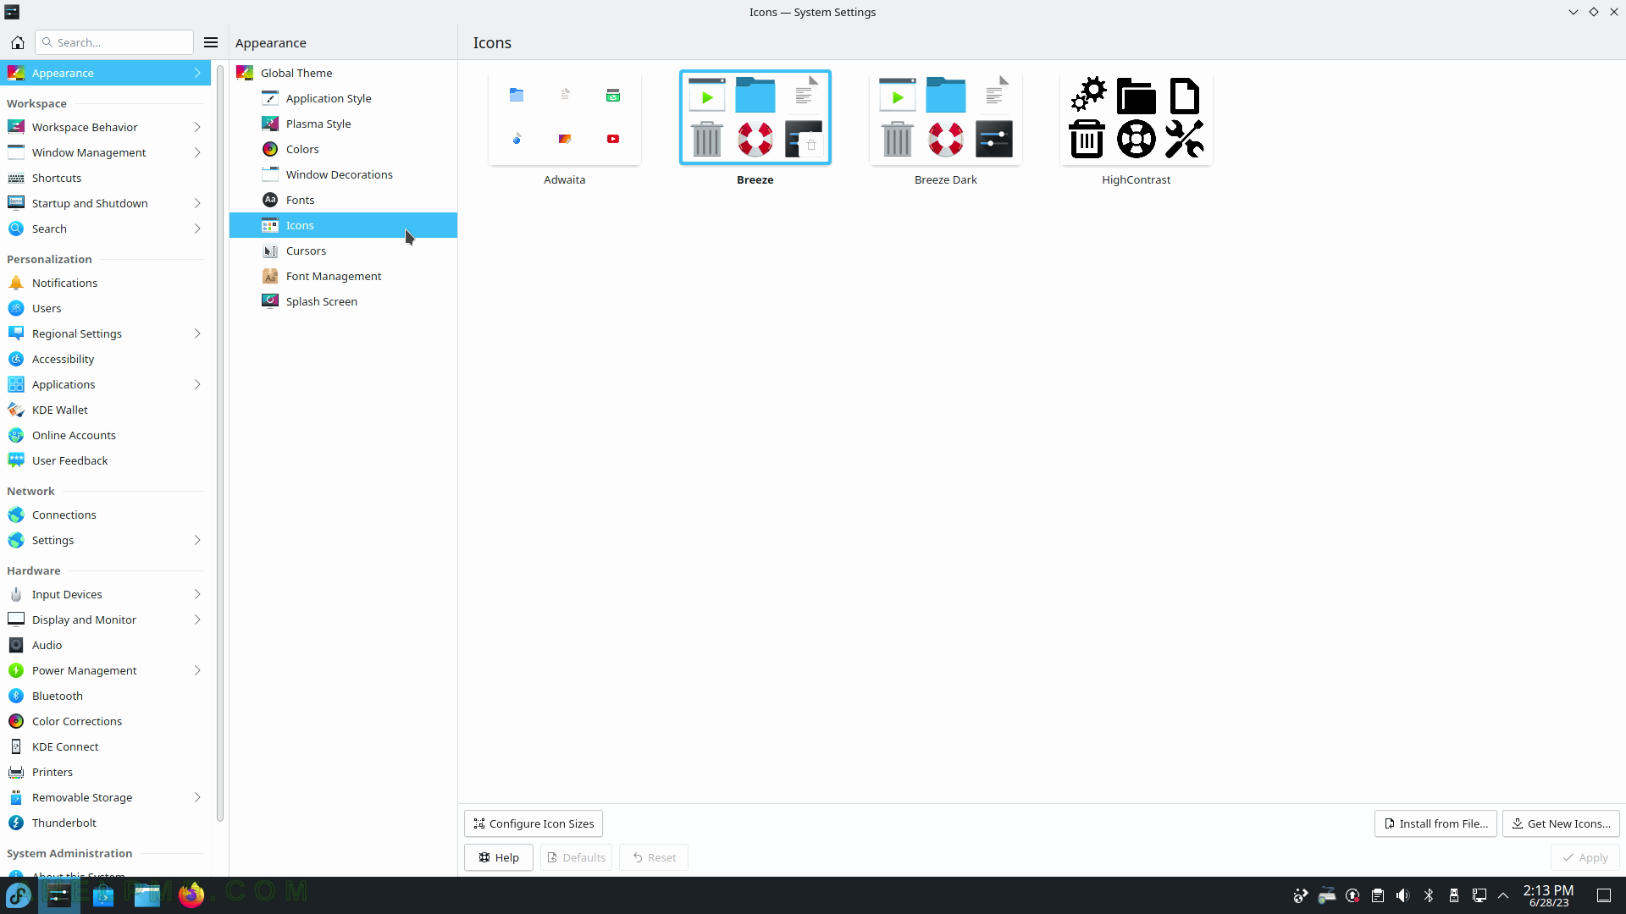
Task: Click the Color Corrections icon
Action: click(x=16, y=721)
